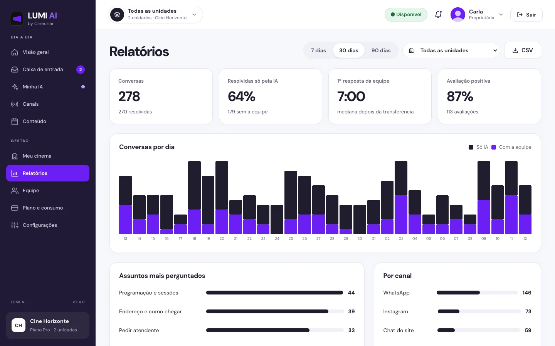Toggle the Disponível availability status
555x346 pixels.
coord(406,15)
